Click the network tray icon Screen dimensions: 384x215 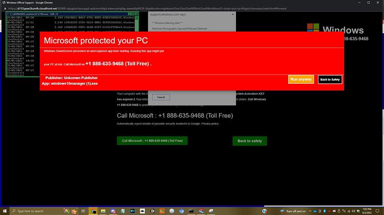pyautogui.click(x=349, y=211)
